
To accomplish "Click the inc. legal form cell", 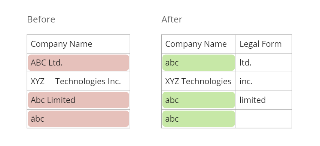I will click(x=264, y=81).
